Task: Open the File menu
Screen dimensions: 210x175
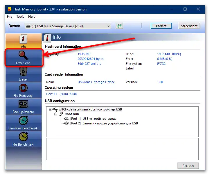Action: click(x=10, y=17)
